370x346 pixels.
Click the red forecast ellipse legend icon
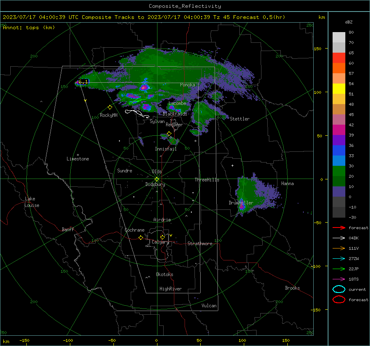point(339,300)
